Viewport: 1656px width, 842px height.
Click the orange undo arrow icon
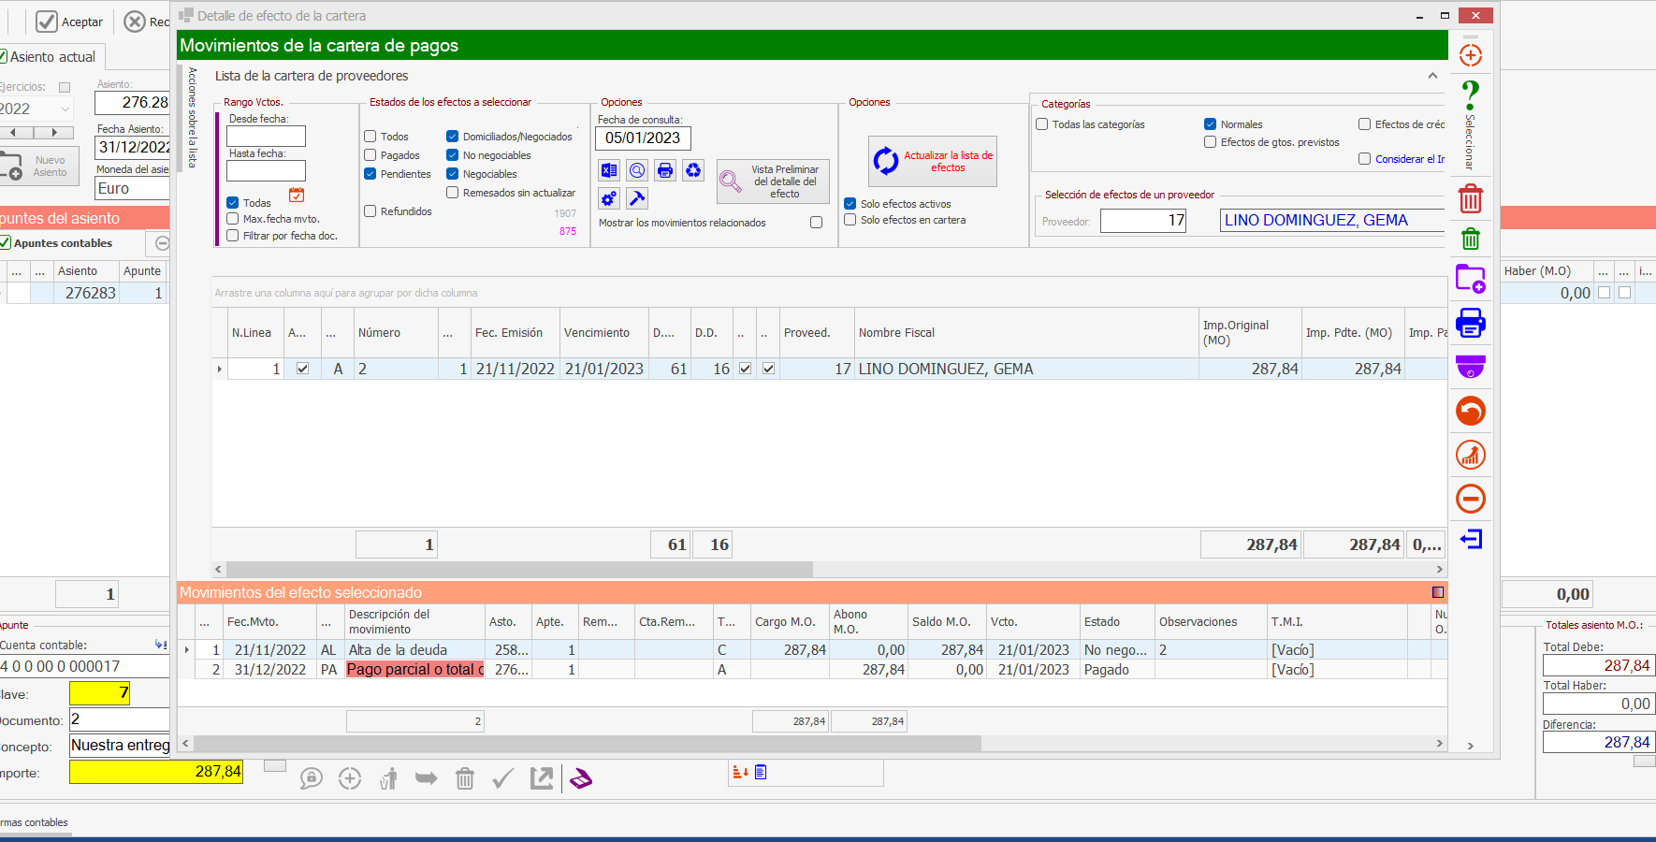1471,411
